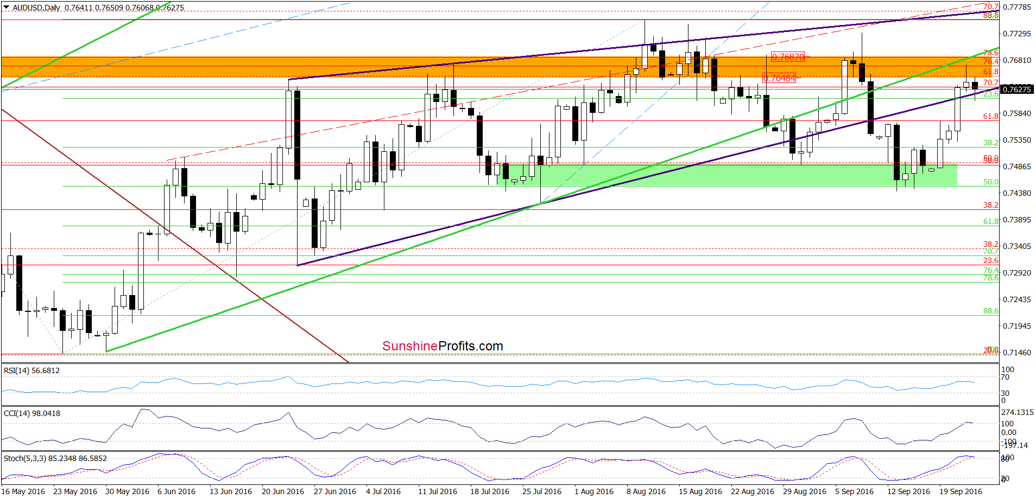
Task: Click the green 88.6 Fibonacci level label
Action: coord(991,311)
